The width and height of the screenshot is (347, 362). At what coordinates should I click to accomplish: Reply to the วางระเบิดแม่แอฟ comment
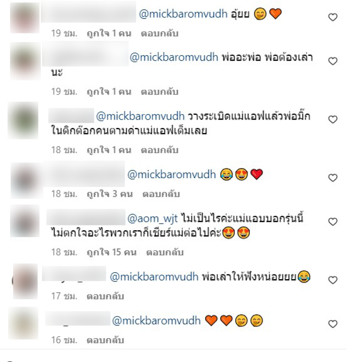click(x=160, y=150)
